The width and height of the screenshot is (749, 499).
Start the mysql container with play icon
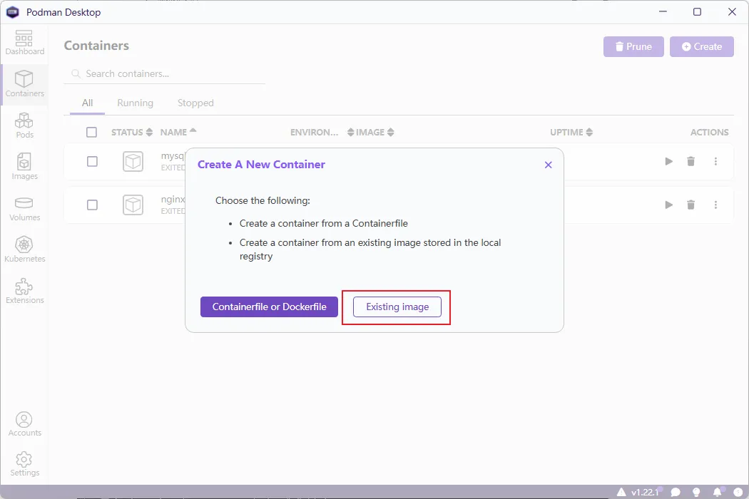pyautogui.click(x=668, y=162)
